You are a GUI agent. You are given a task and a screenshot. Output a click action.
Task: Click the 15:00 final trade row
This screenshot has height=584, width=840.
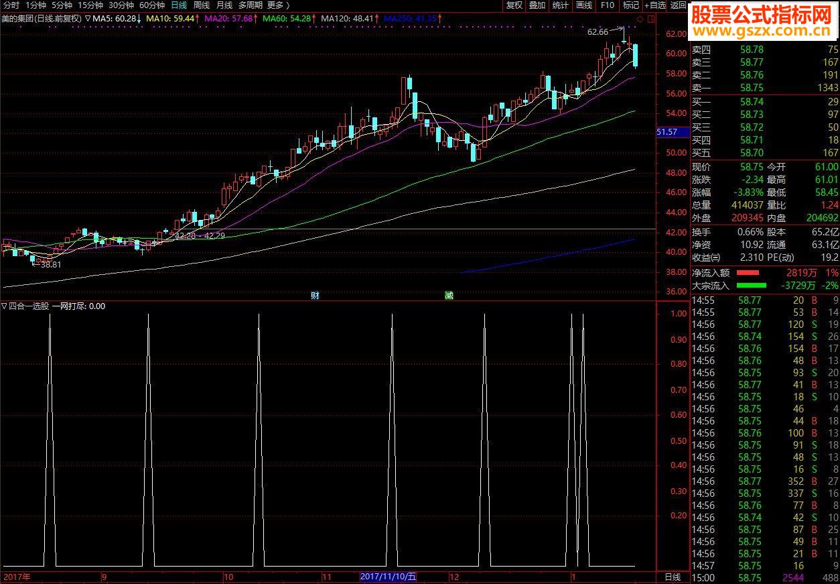[765, 578]
